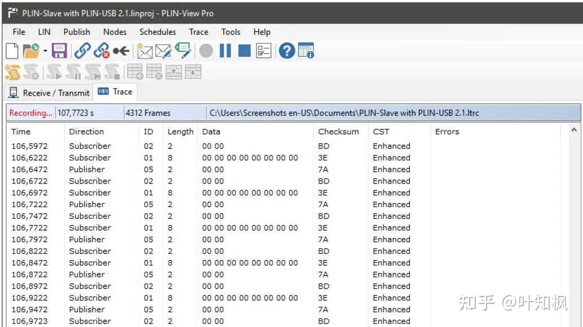Click remove slot table X icon
Viewport: 583px width, 327px height.
154,71
